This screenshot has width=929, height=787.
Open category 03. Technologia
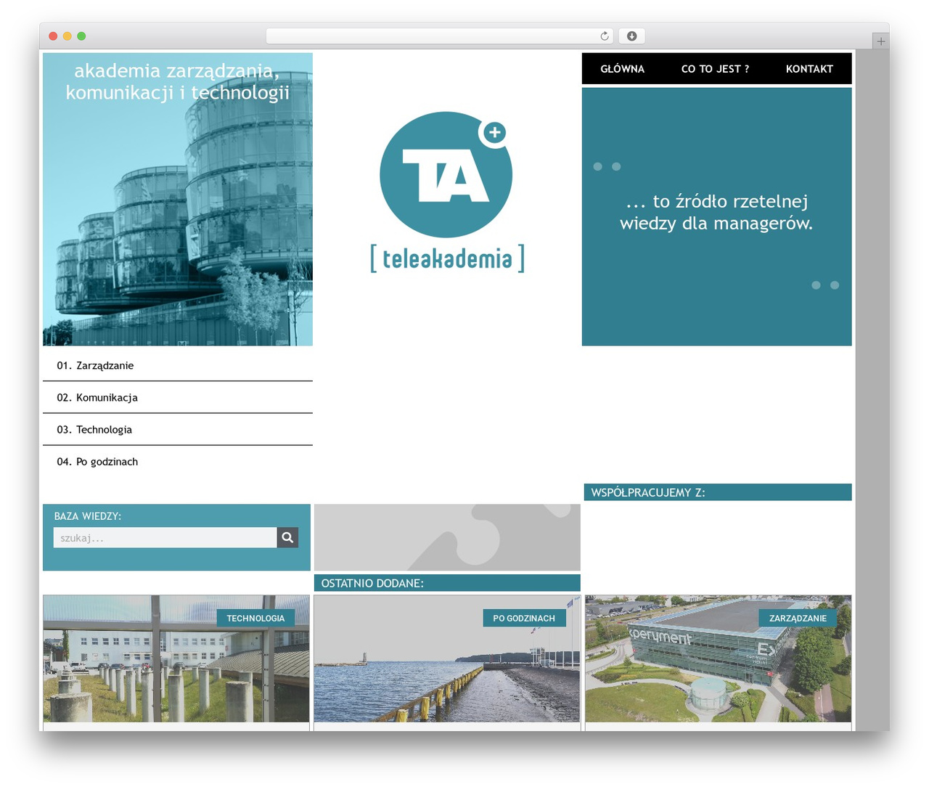pyautogui.click(x=178, y=429)
